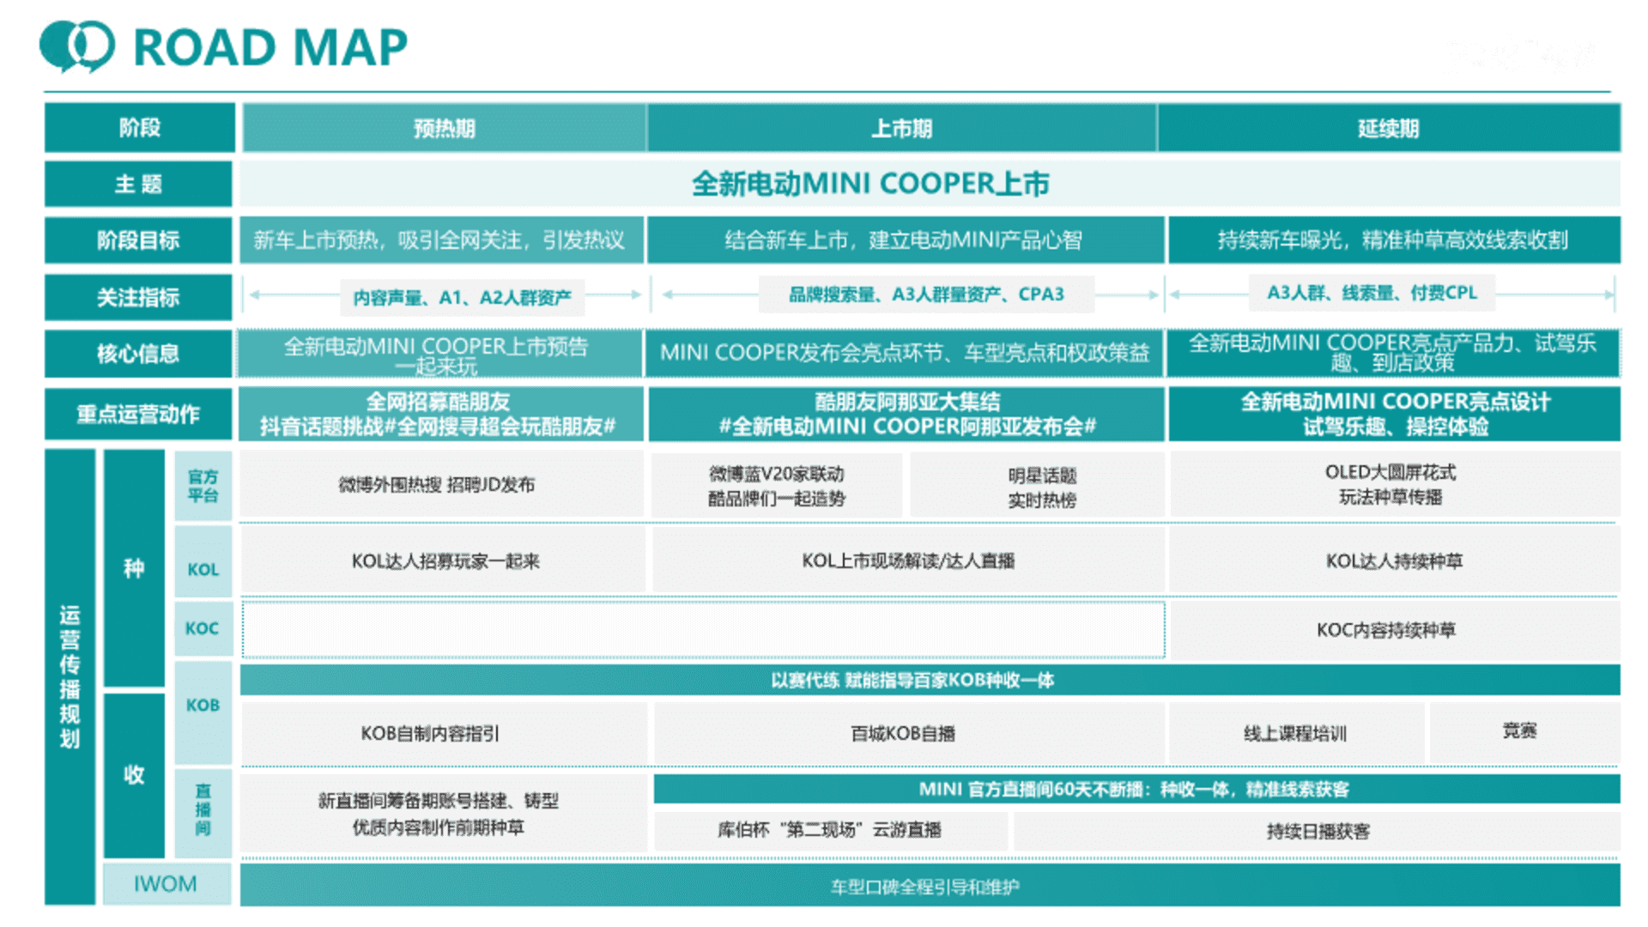Select the KOC内容持续种草 cell
The height and width of the screenshot is (927, 1648).
1395,630
